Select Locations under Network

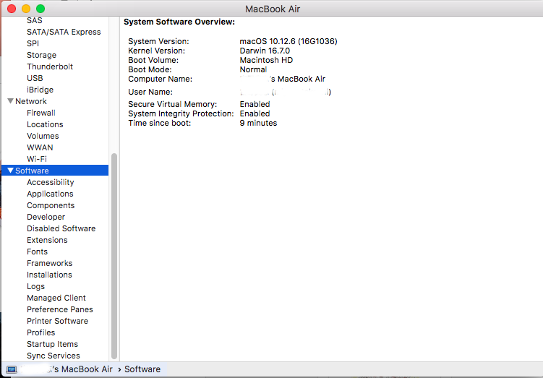point(45,124)
